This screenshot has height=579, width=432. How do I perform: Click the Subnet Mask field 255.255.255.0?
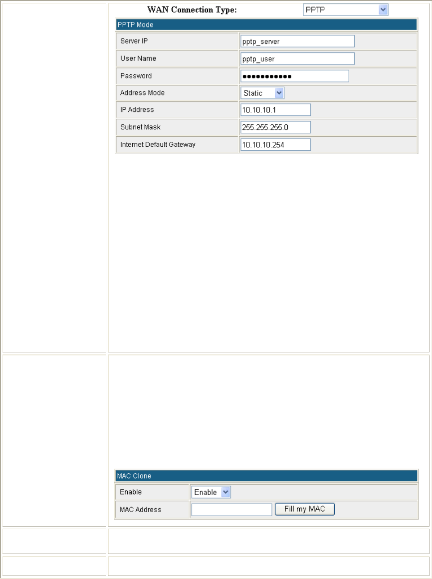click(275, 127)
